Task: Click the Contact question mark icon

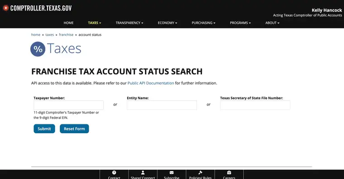Action: (114, 173)
